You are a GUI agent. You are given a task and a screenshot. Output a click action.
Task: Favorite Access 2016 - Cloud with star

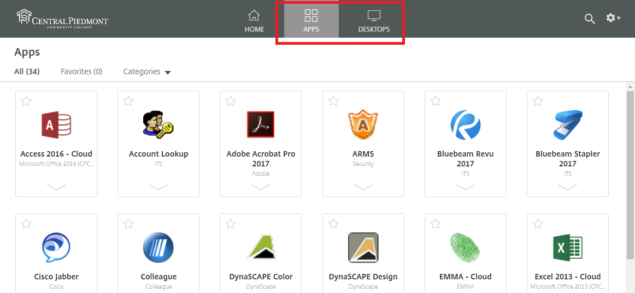pyautogui.click(x=26, y=101)
